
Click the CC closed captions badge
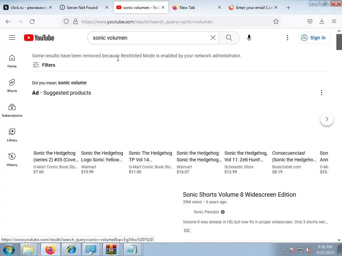click(187, 231)
